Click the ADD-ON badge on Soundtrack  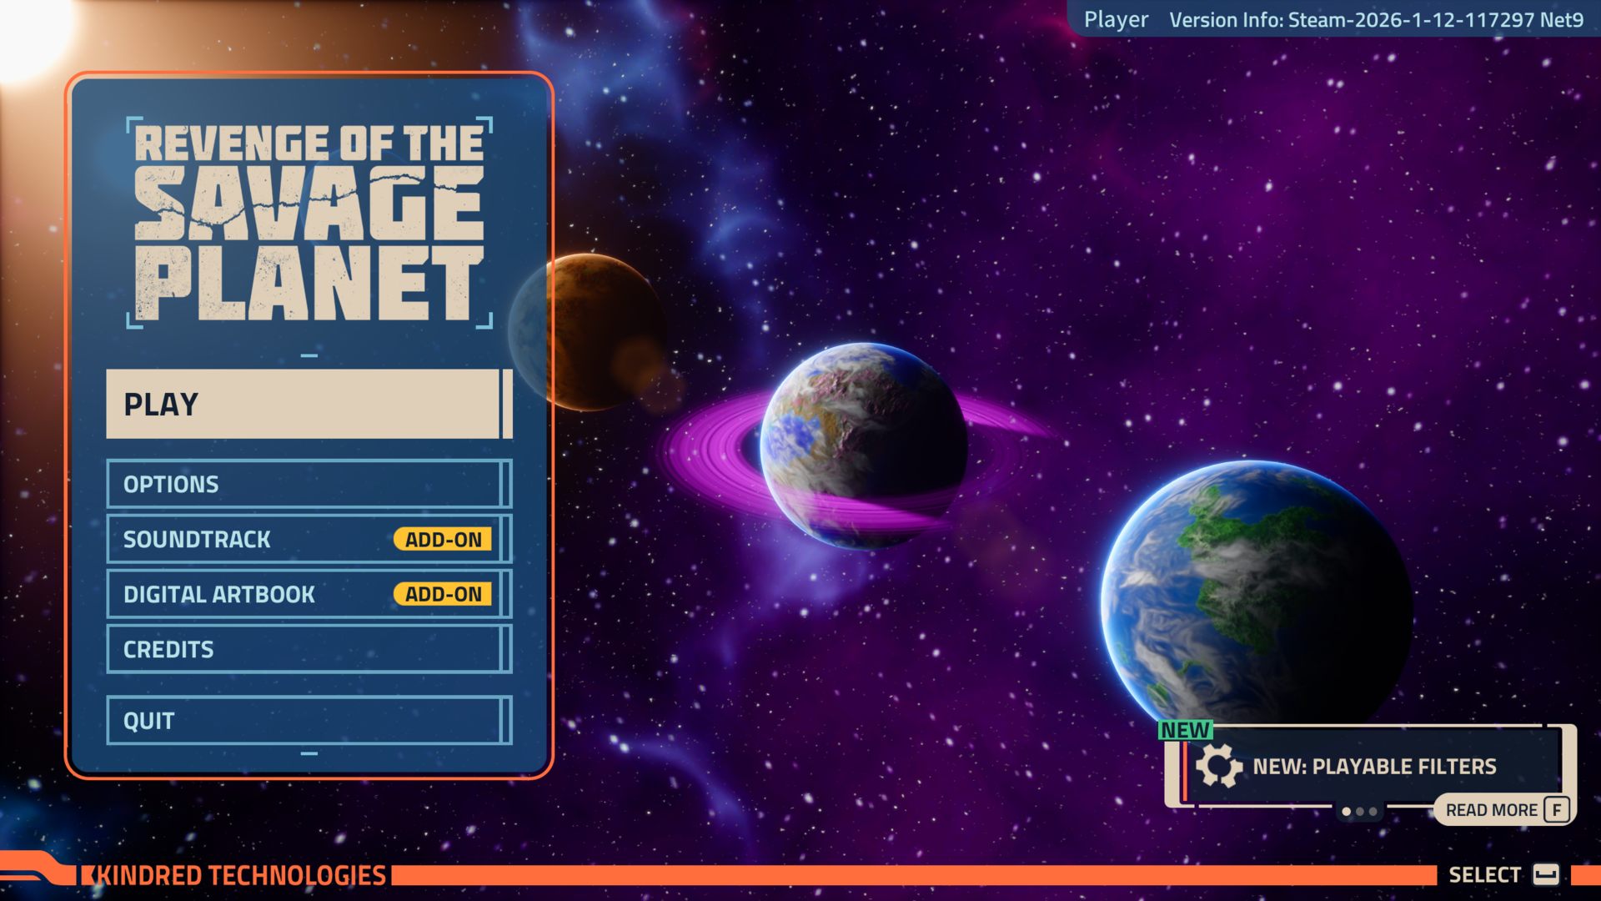coord(443,540)
